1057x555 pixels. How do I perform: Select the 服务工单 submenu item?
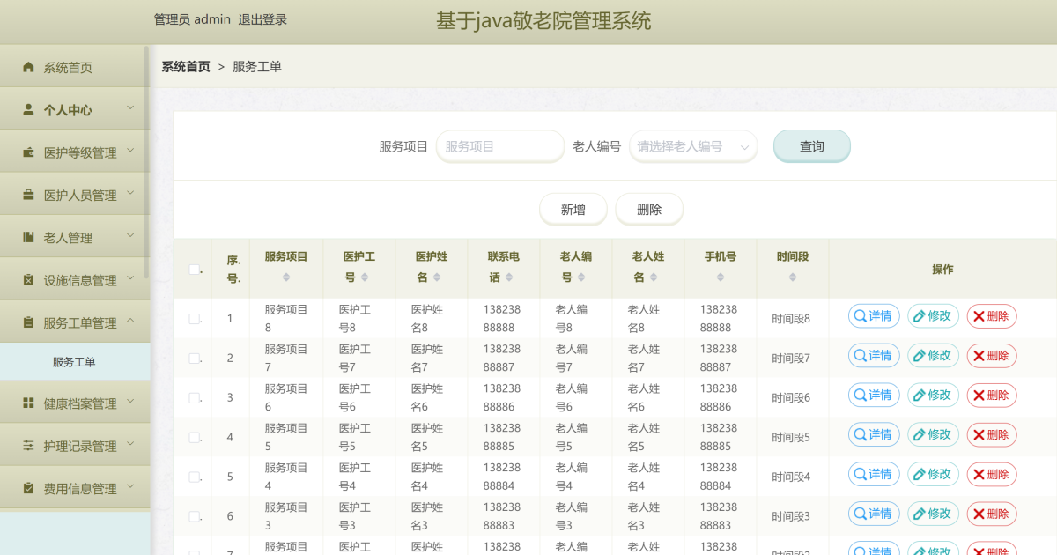pyautogui.click(x=74, y=362)
